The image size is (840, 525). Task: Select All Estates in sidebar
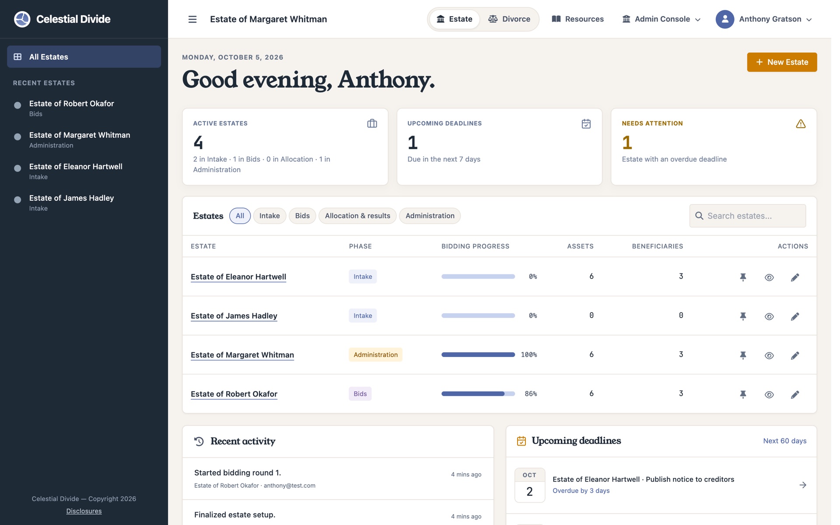pyautogui.click(x=84, y=57)
